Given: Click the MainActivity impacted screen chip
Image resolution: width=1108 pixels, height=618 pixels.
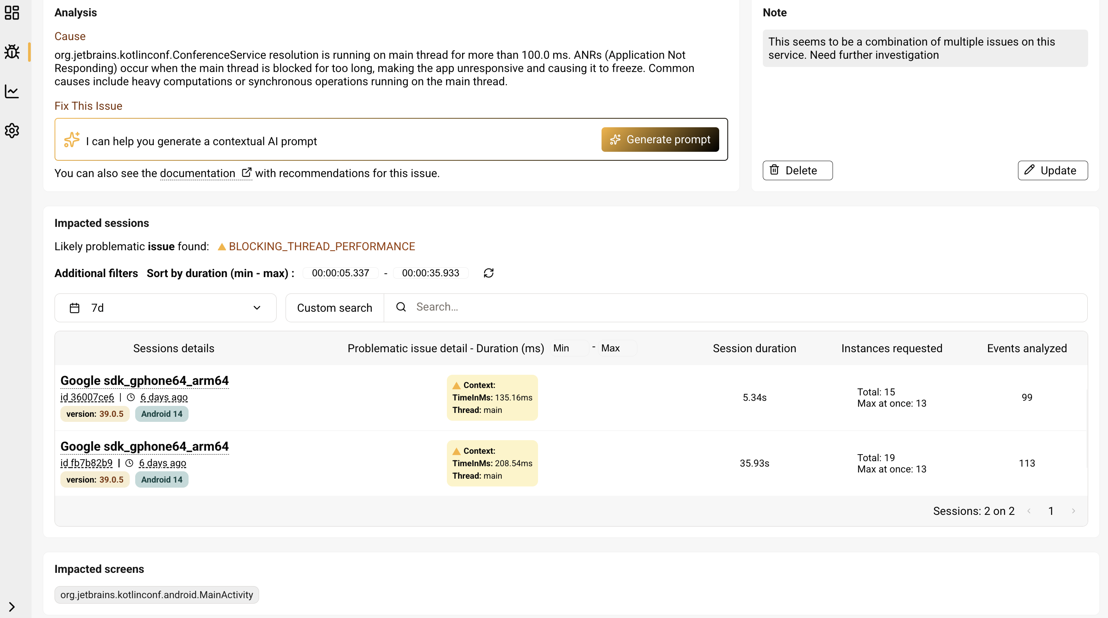Looking at the screenshot, I should [157, 595].
